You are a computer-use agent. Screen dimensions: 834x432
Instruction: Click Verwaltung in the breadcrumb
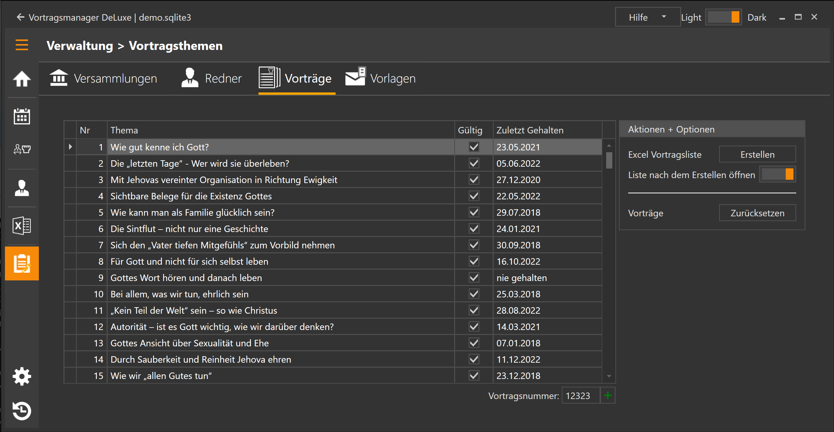[x=80, y=46]
